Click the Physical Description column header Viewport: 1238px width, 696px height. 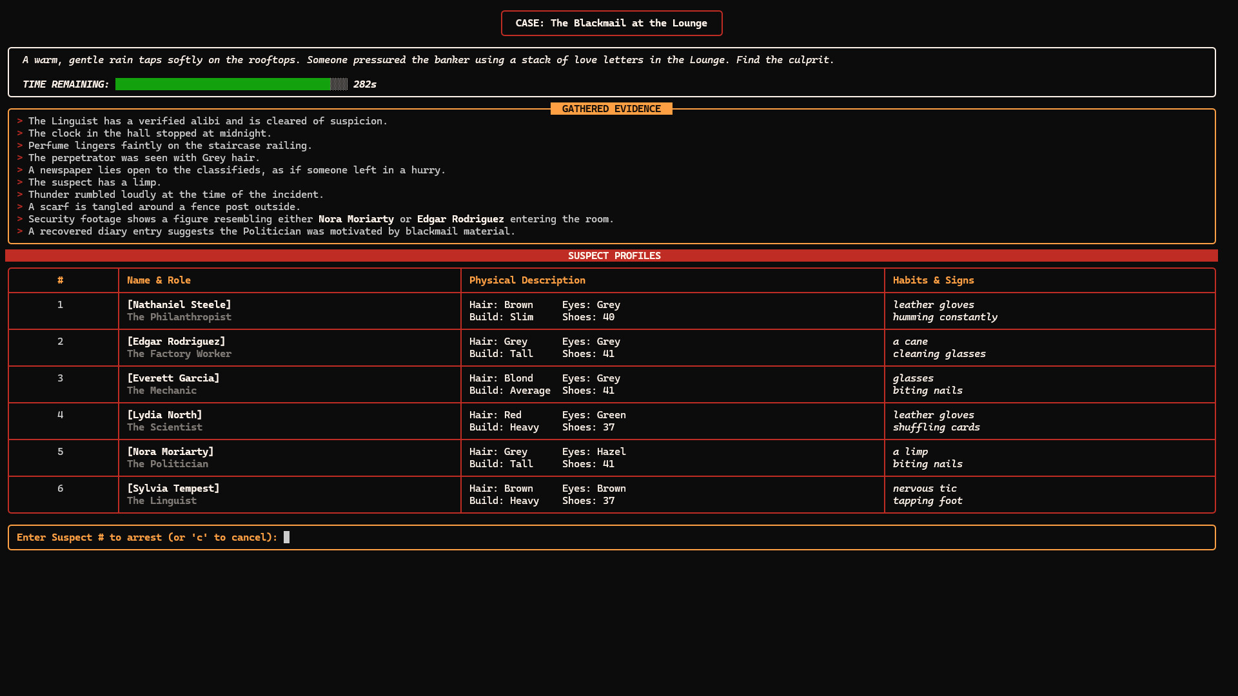(x=527, y=280)
